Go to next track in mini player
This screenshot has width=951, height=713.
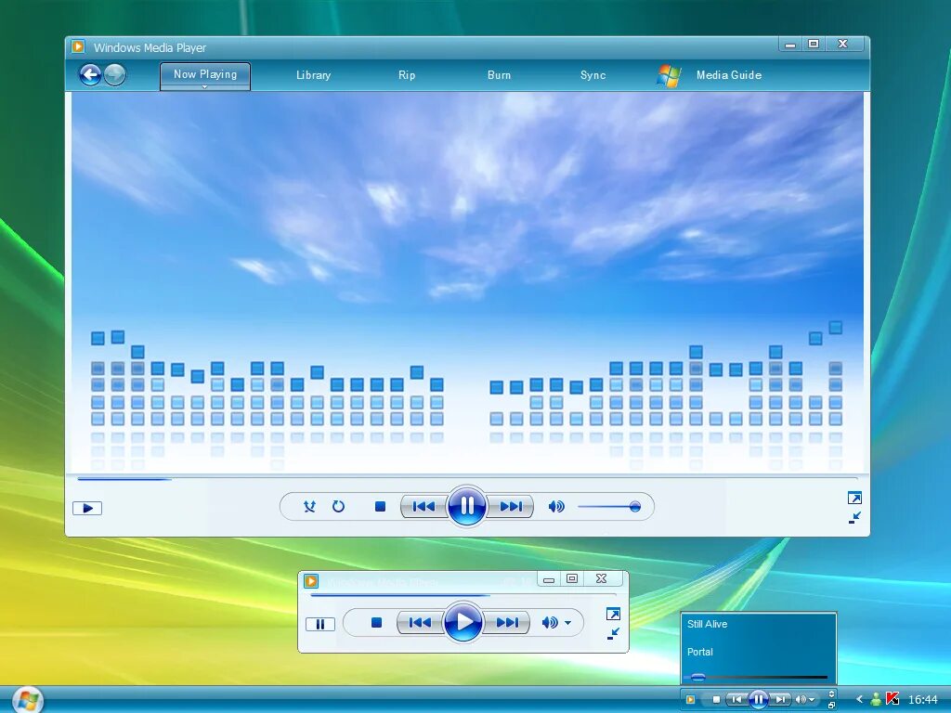point(507,623)
